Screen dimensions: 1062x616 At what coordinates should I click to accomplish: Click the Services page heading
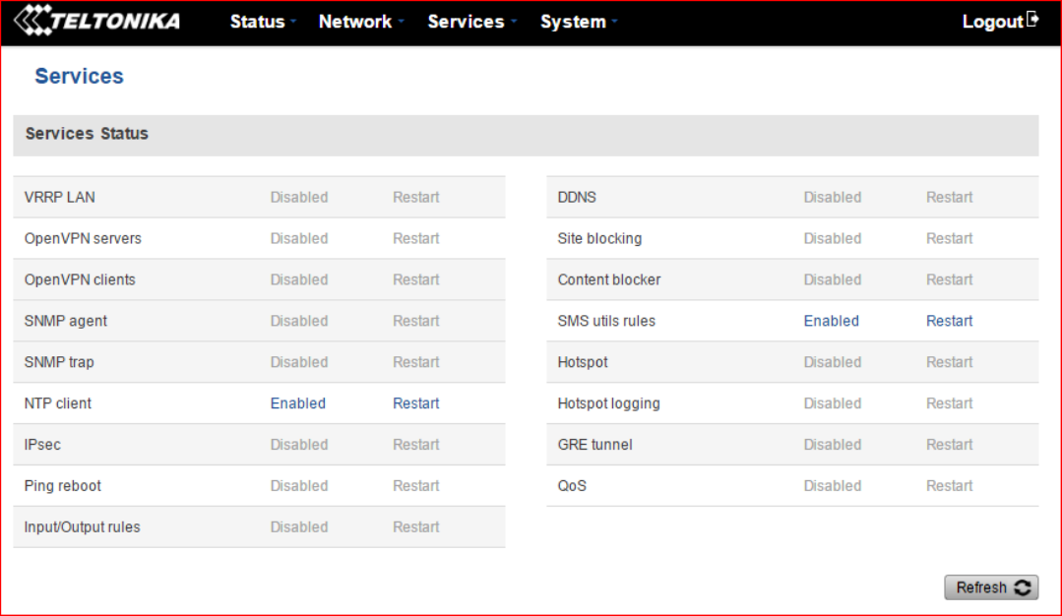pyautogui.click(x=79, y=76)
